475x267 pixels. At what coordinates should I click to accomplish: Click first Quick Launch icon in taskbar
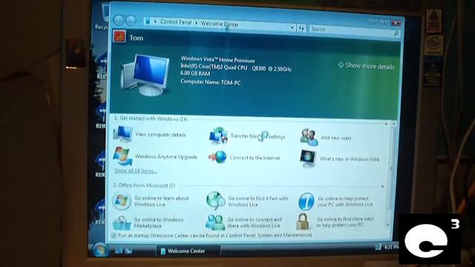[x=119, y=251]
